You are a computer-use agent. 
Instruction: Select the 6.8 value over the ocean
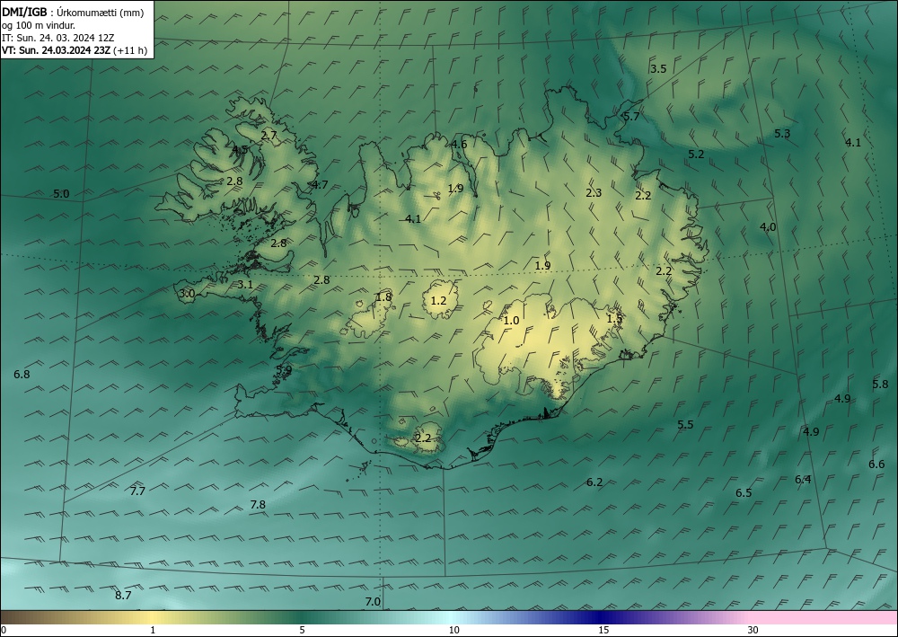click(22, 375)
